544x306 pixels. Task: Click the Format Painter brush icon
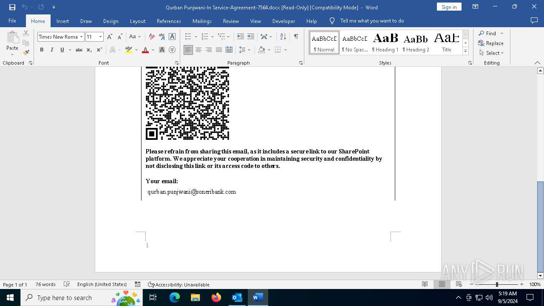pyautogui.click(x=26, y=53)
